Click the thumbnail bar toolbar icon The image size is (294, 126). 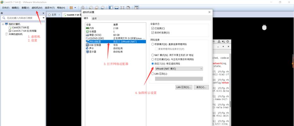pos(116,8)
